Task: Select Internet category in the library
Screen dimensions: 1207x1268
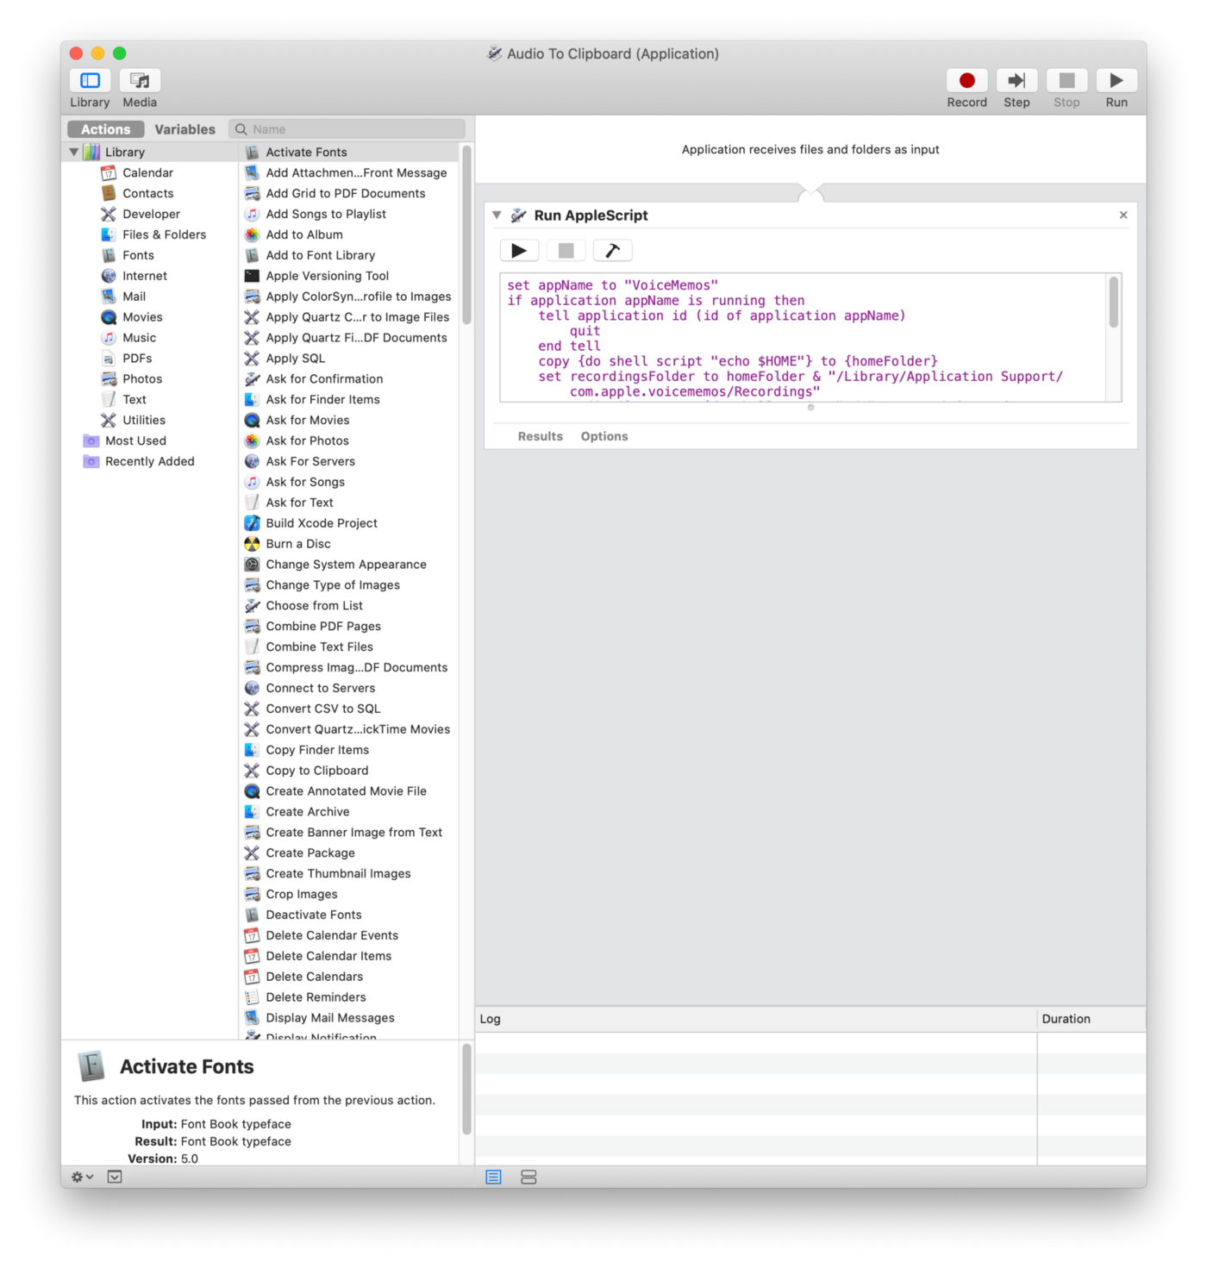Action: (x=144, y=276)
